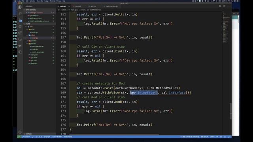Click the Open Changes icon in editor toolbar
Viewport: 253px width, 142px height.
(220, 6)
